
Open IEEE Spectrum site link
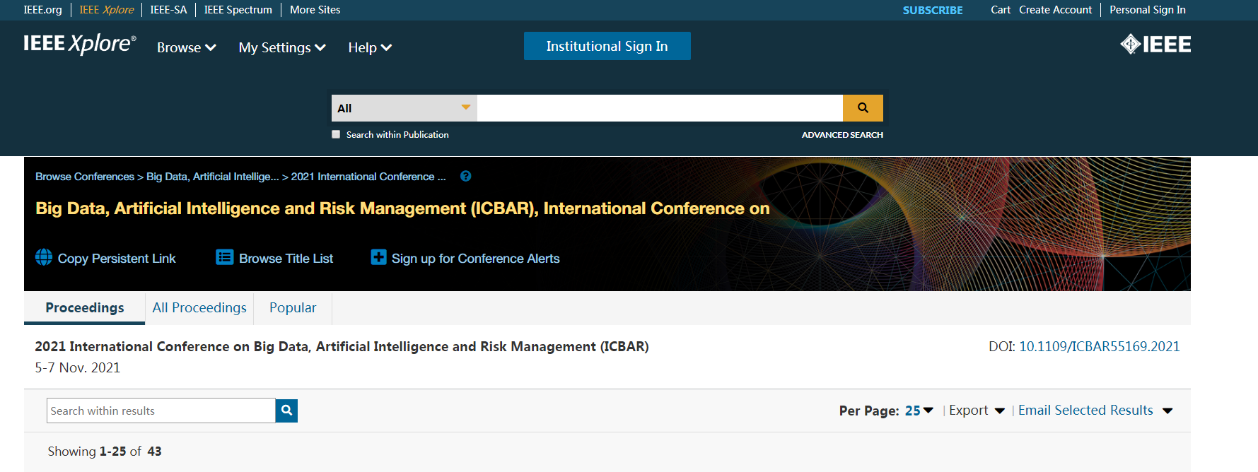(238, 10)
